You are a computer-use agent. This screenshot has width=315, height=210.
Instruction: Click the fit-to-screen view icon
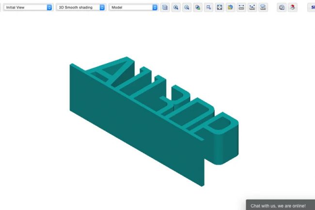pos(220,8)
